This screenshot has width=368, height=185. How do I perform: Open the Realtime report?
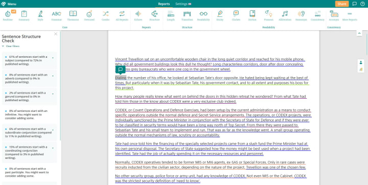8,15
